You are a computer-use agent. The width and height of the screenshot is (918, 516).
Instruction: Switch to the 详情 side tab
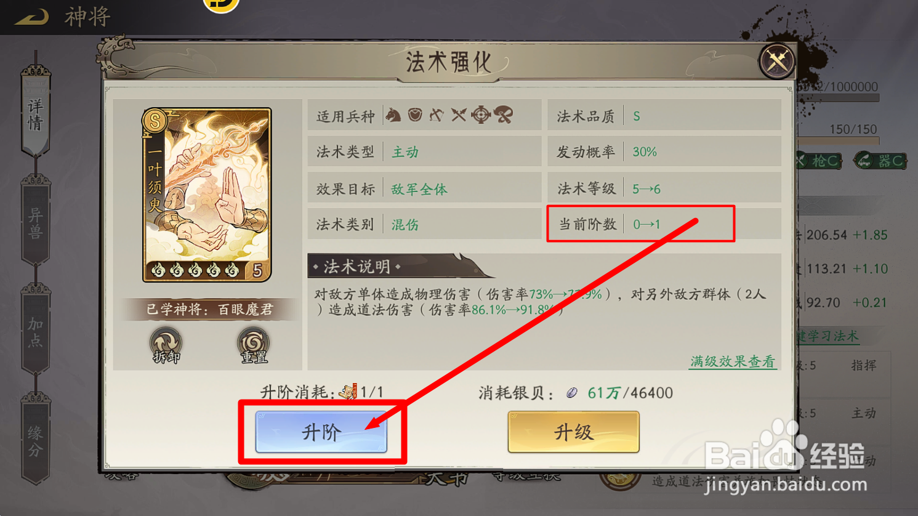coord(35,113)
